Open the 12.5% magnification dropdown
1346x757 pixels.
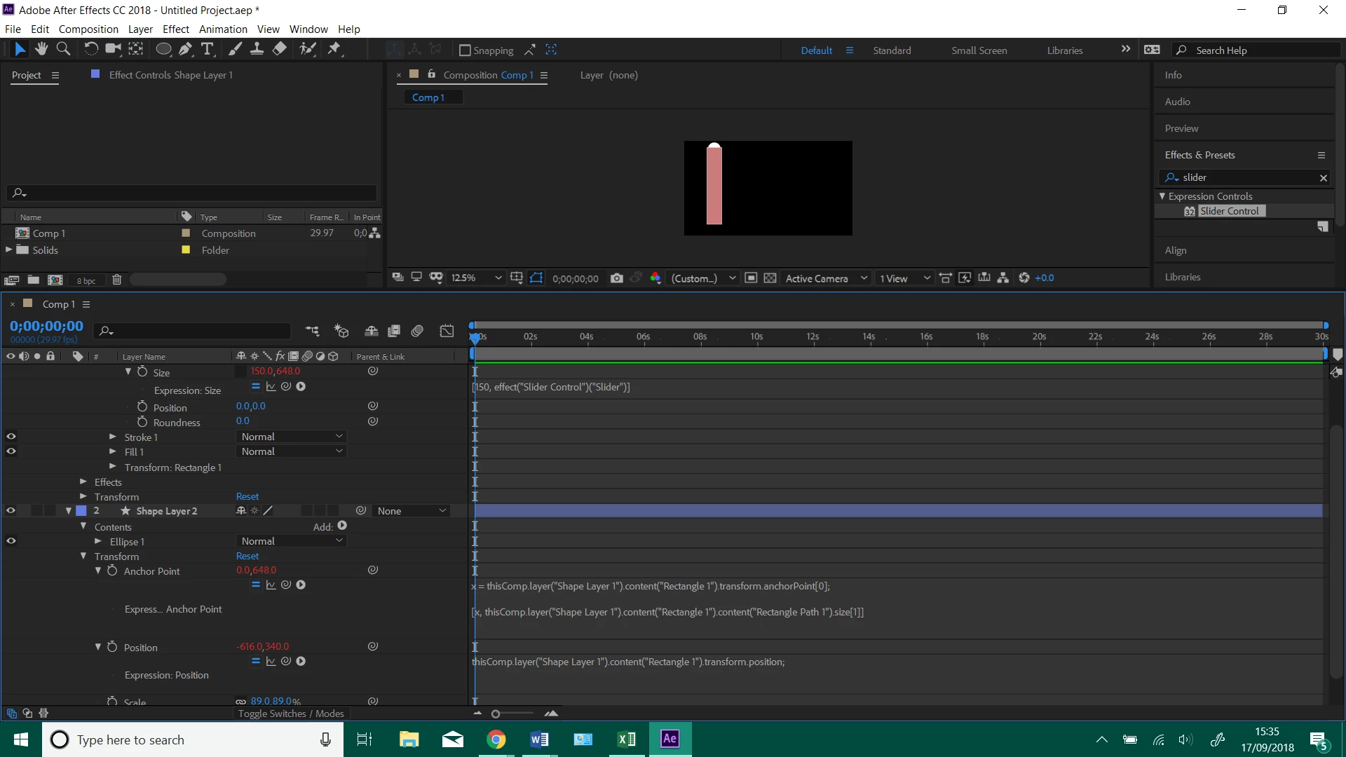pyautogui.click(x=477, y=278)
